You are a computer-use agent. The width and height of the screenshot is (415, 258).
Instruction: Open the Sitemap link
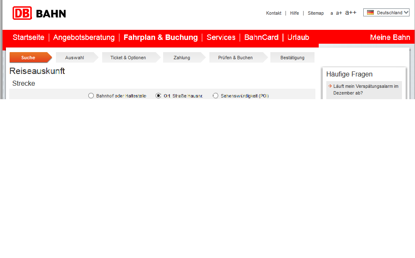click(x=315, y=13)
